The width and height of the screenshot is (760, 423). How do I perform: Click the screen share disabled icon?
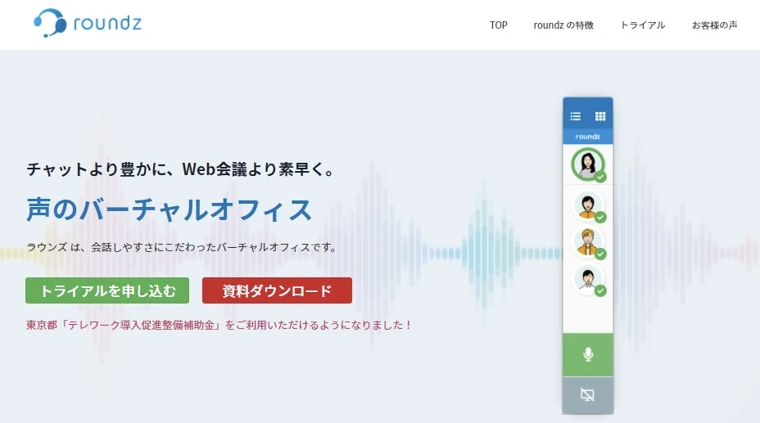[587, 395]
